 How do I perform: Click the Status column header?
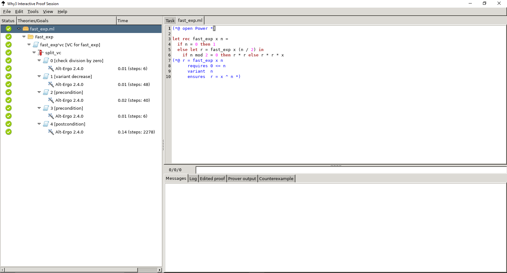click(x=8, y=21)
